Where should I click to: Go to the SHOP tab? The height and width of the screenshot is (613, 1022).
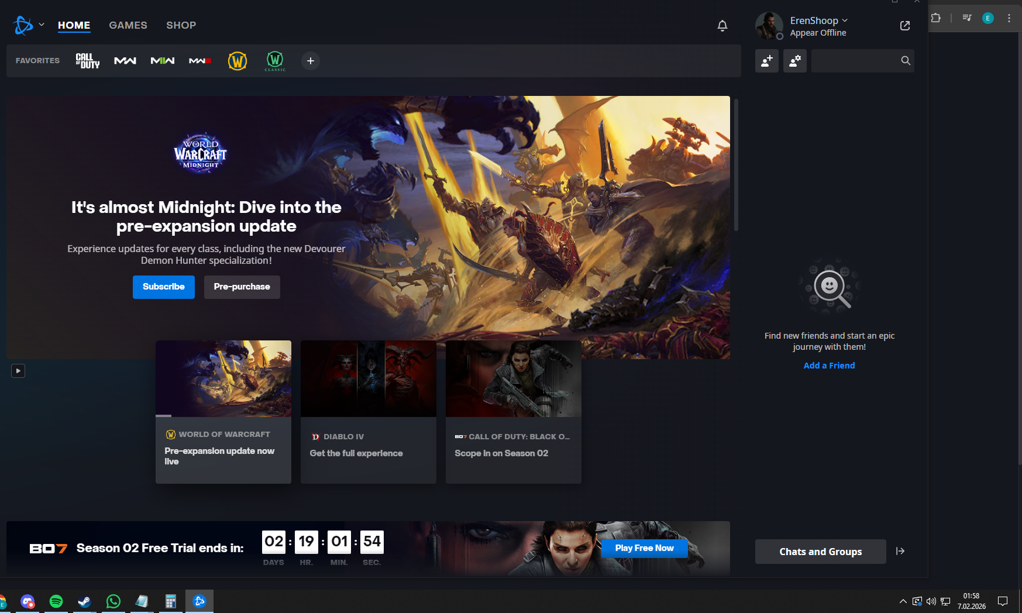coord(181,25)
